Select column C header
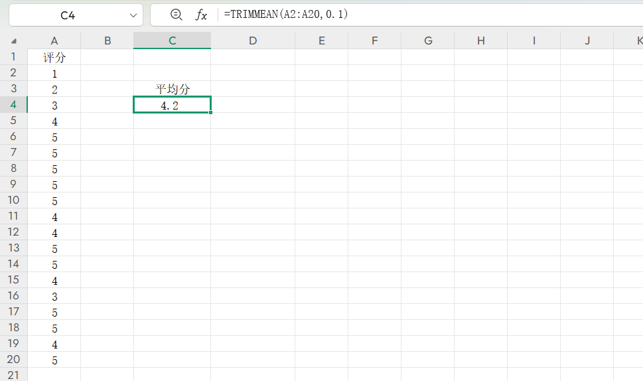The image size is (643, 381). click(x=172, y=40)
